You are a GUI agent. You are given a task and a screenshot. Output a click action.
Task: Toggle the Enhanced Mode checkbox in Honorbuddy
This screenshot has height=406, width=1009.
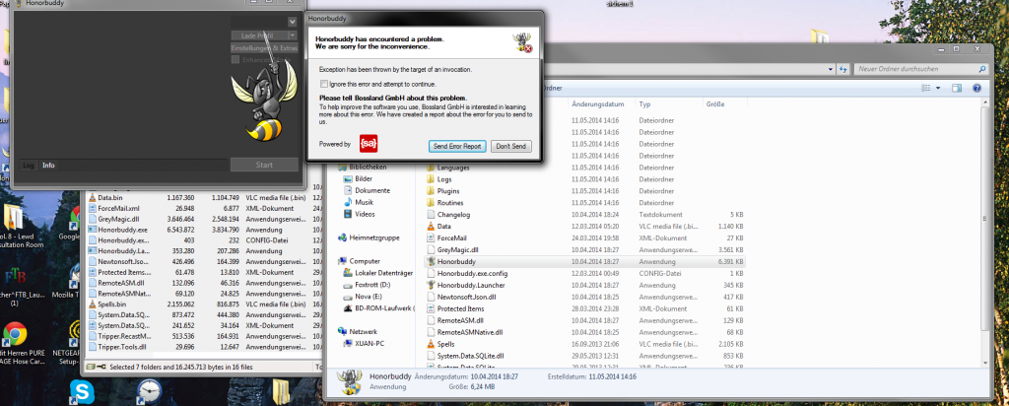(235, 60)
